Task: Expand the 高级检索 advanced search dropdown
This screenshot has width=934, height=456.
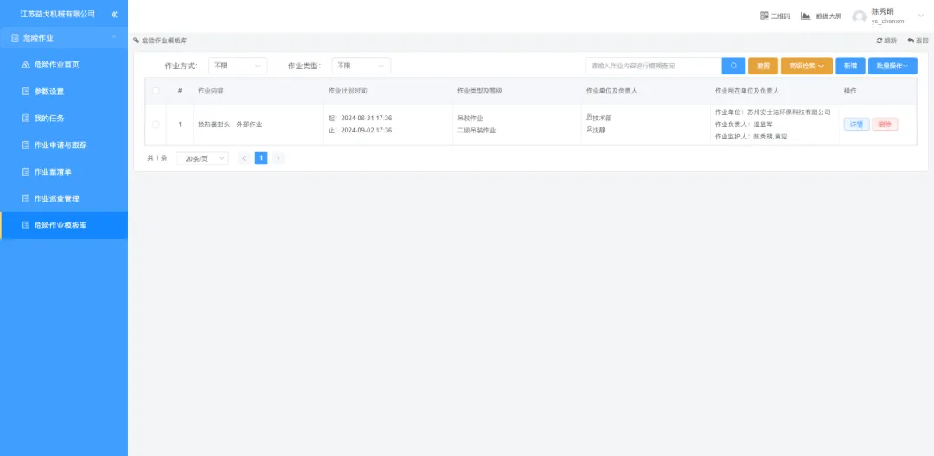Action: tap(807, 66)
